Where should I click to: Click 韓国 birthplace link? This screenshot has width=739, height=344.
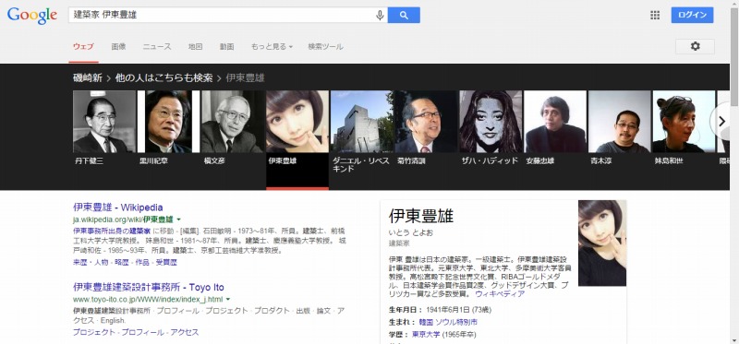click(x=426, y=323)
